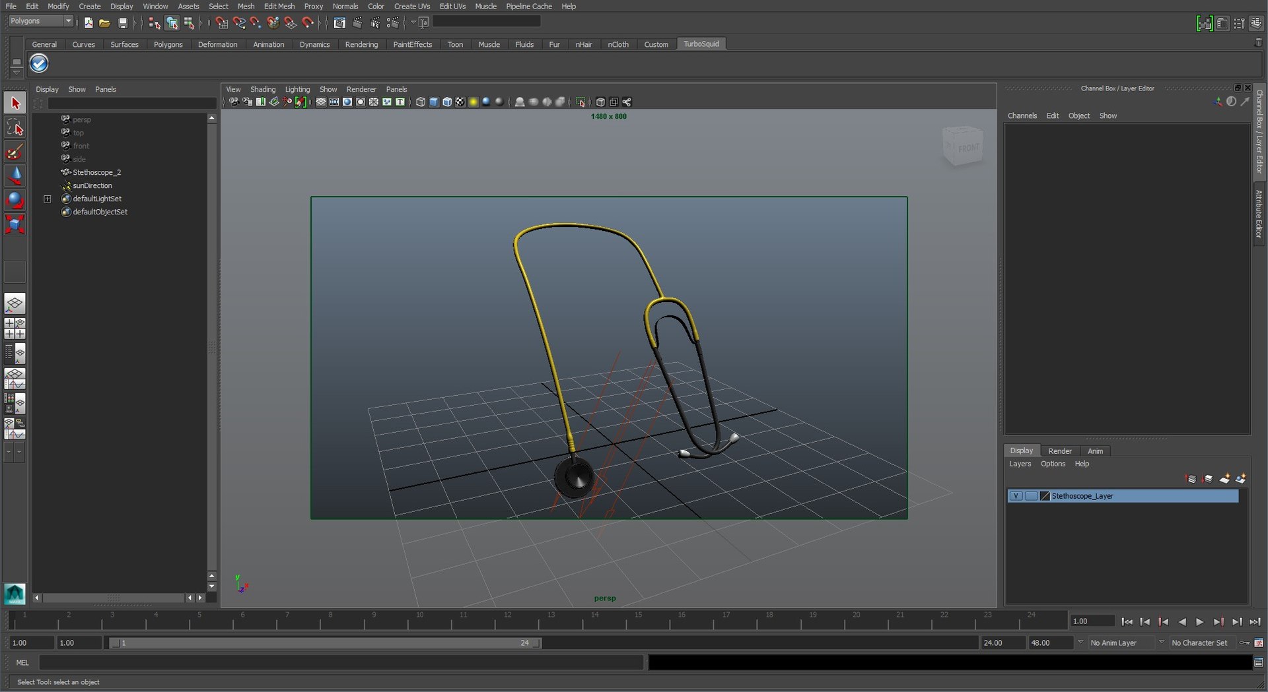The height and width of the screenshot is (692, 1268).
Task: Select Stethoscope_2 in the outliner
Action: [x=96, y=172]
